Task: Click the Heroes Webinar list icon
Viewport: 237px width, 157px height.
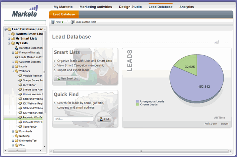Action: (x=20, y=94)
